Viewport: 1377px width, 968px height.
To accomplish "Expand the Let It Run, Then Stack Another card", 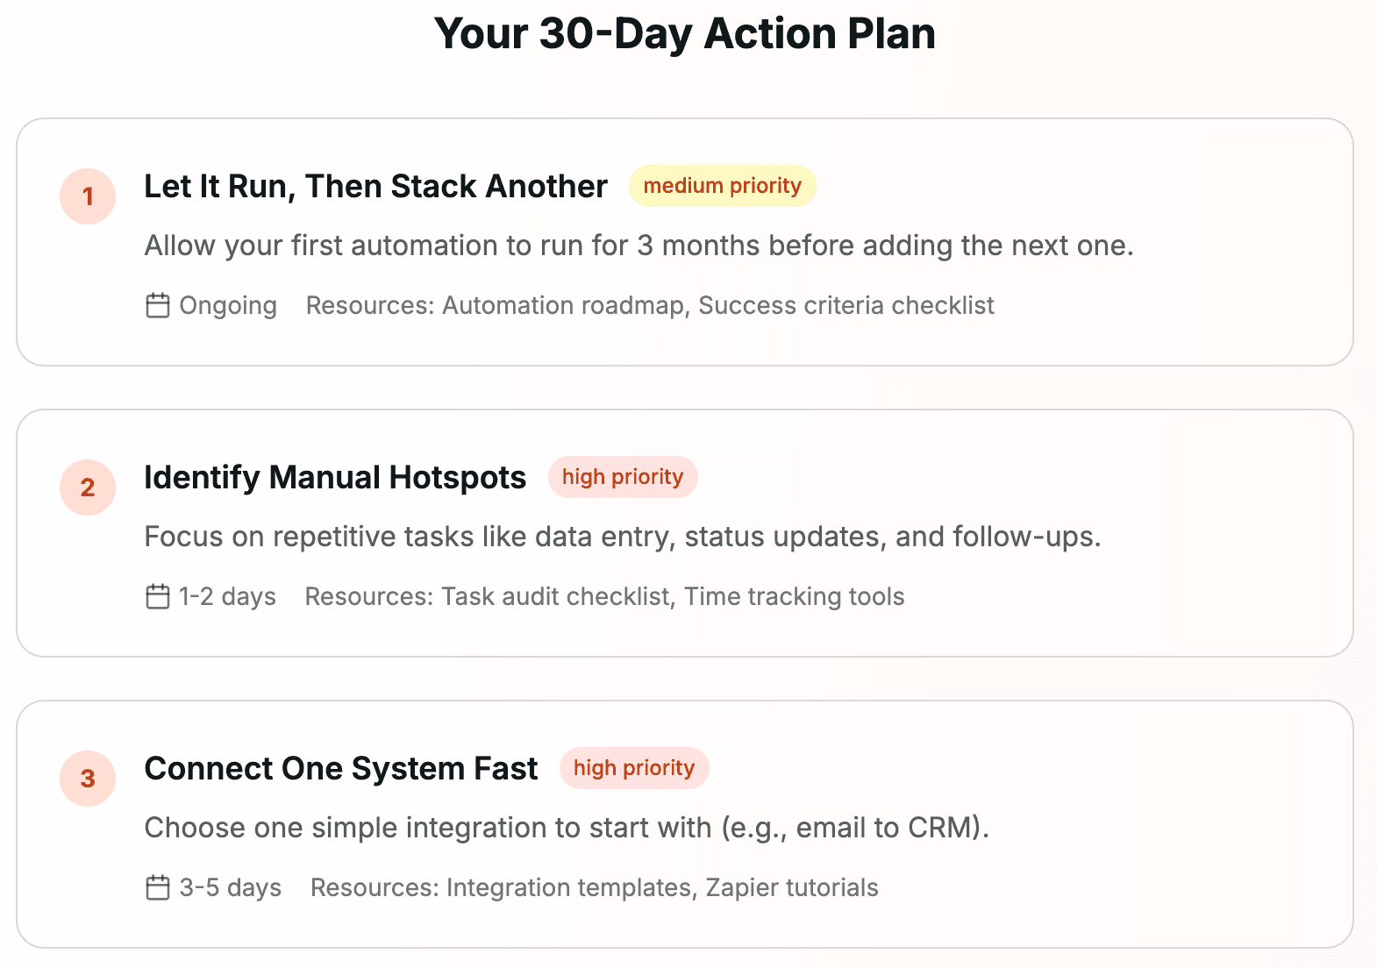I will (688, 240).
